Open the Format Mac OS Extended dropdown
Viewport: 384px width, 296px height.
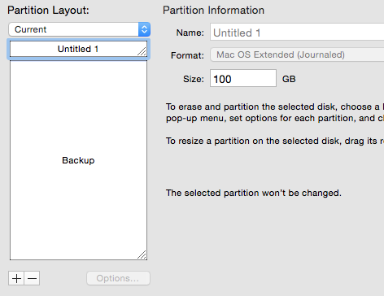click(297, 54)
